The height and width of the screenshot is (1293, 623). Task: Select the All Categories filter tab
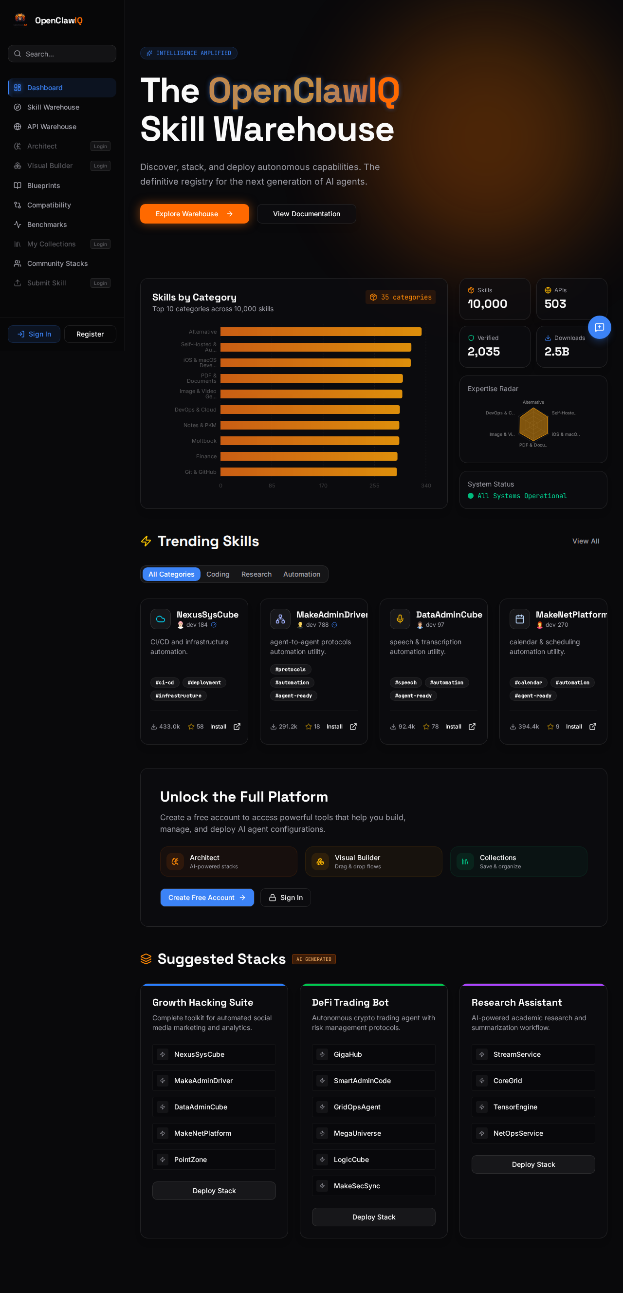click(171, 574)
